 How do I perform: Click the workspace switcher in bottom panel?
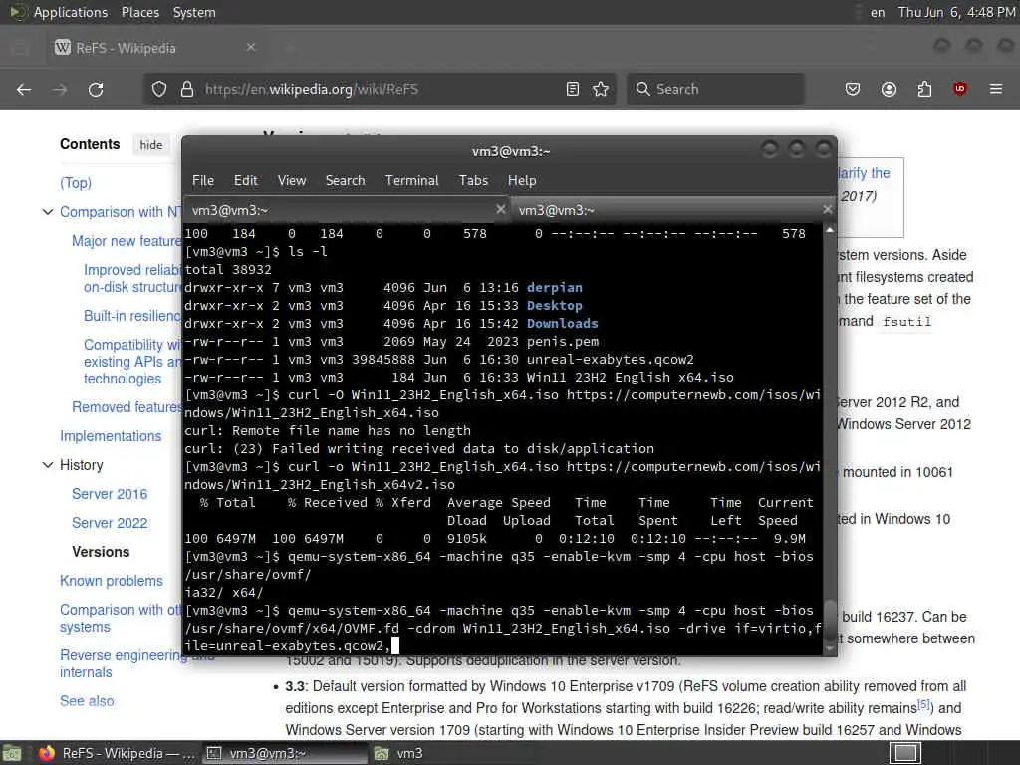click(x=905, y=753)
